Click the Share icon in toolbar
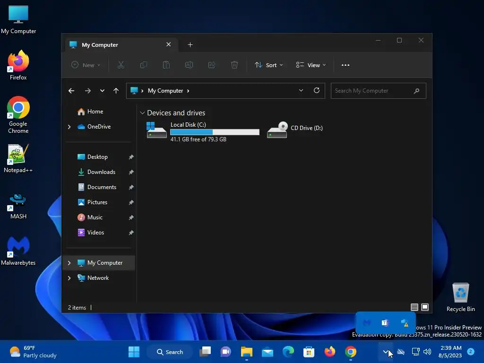Viewport: 484px width, 363px height. click(212, 65)
